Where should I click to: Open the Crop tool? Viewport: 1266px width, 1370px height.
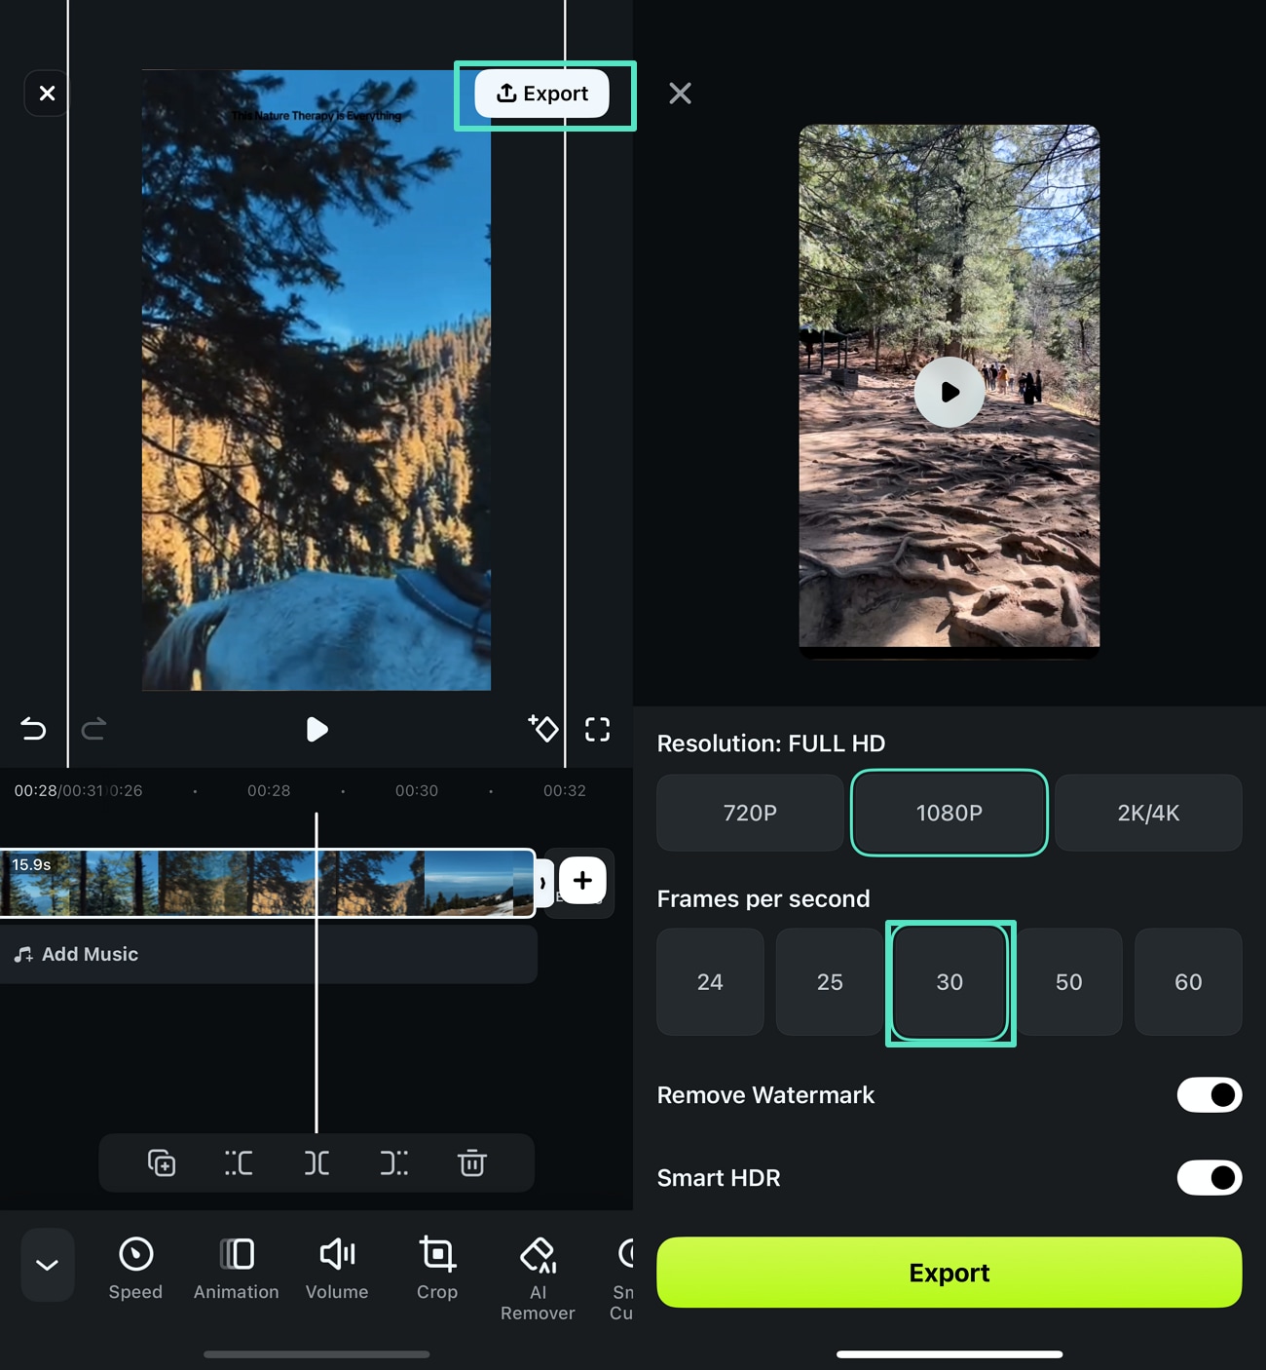point(437,1268)
